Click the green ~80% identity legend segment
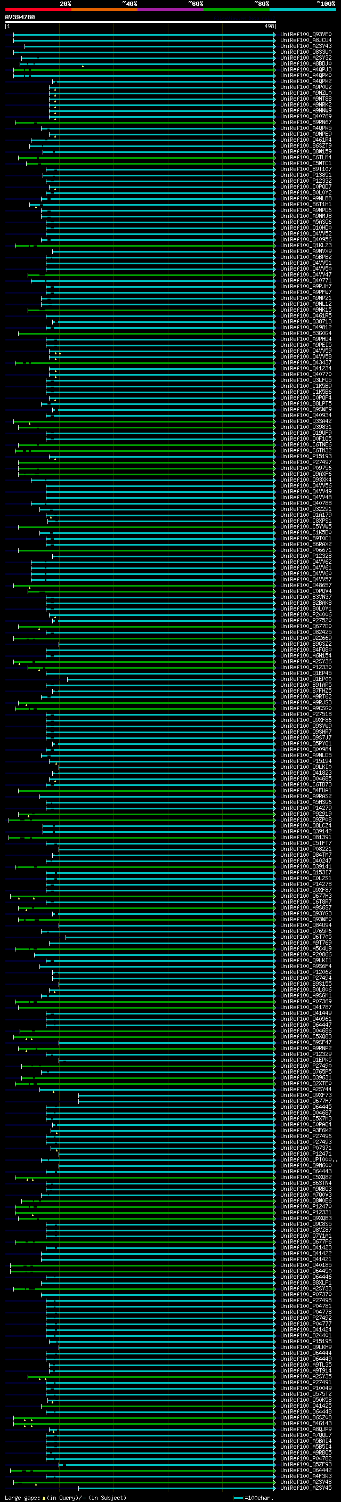341x1502 pixels. [236, 10]
